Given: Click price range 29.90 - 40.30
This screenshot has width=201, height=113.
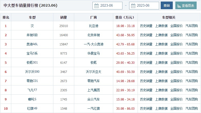Looking at the screenshot, I should [x=125, y=63].
